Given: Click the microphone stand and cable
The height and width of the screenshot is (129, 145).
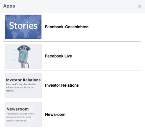Looking at the screenshot, I should [x=25, y=65].
